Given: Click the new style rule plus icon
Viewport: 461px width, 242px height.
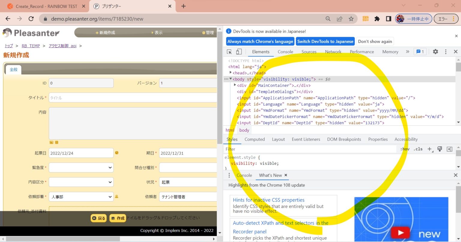Looking at the screenshot, I should tap(429, 149).
